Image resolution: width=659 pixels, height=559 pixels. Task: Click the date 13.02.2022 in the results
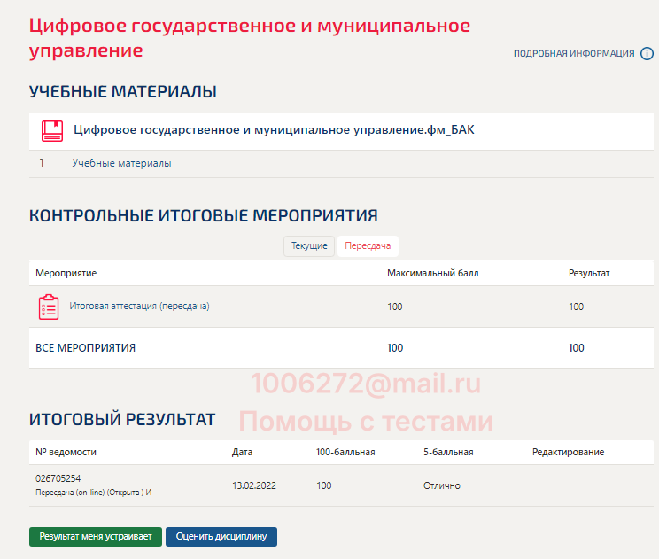pos(255,485)
